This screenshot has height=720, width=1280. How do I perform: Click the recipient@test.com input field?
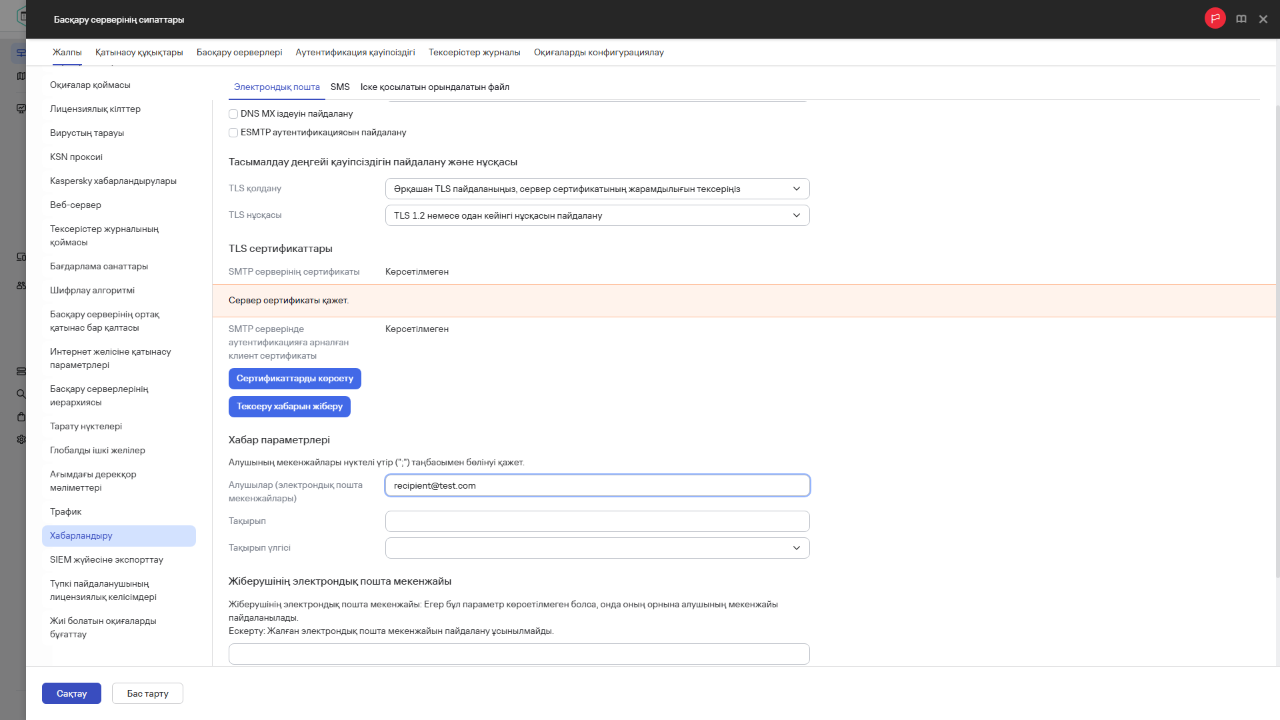point(597,485)
